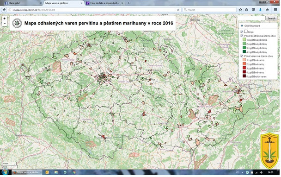281x177 pixels.
Task: Uncheck the Kraje layer checkbox
Action: [242, 32]
